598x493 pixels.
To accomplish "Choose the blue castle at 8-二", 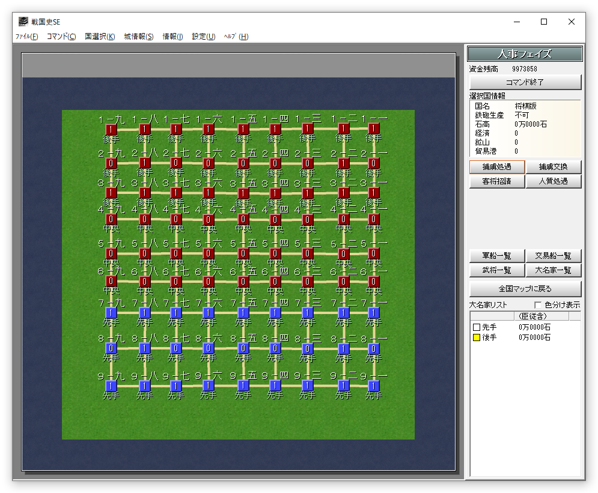I will [344, 348].
